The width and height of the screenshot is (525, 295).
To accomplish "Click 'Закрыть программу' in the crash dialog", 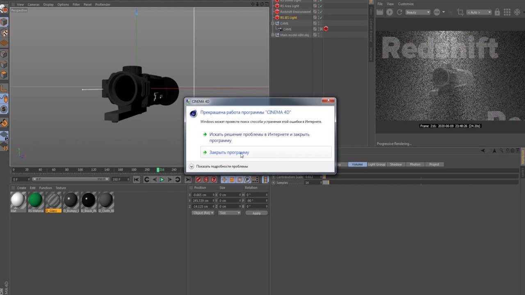I will point(266,152).
